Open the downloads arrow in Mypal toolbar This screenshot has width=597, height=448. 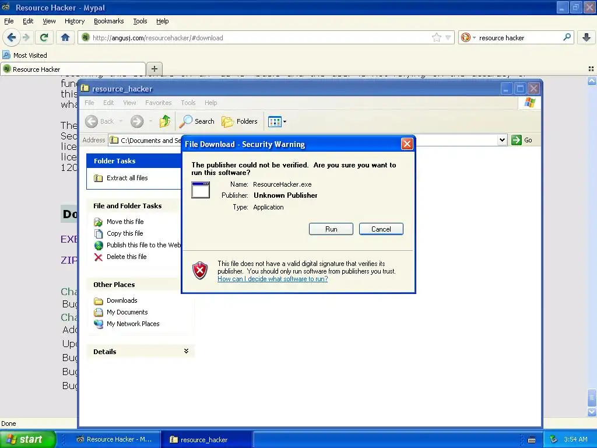(587, 37)
